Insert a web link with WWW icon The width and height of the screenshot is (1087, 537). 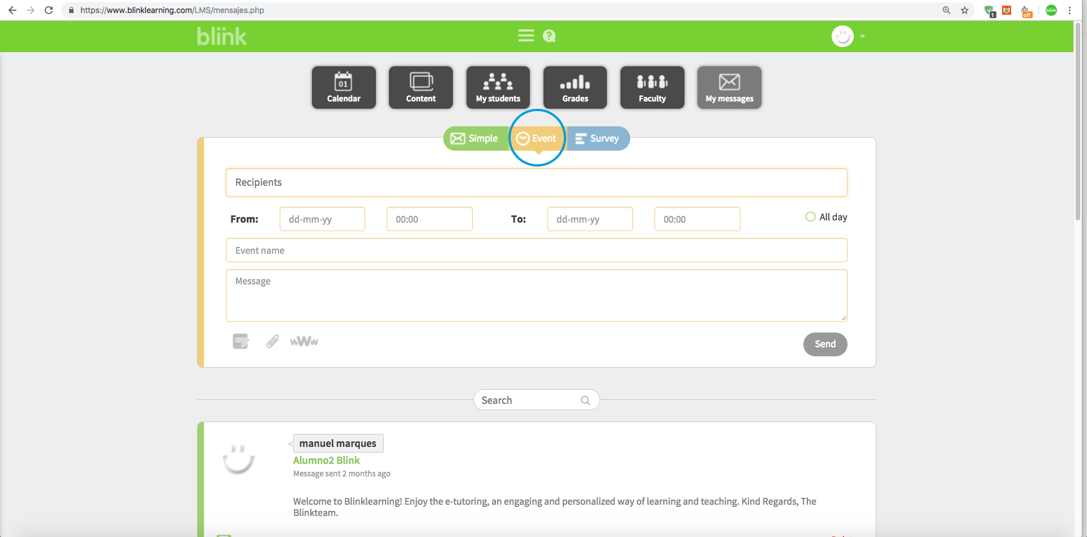click(304, 342)
